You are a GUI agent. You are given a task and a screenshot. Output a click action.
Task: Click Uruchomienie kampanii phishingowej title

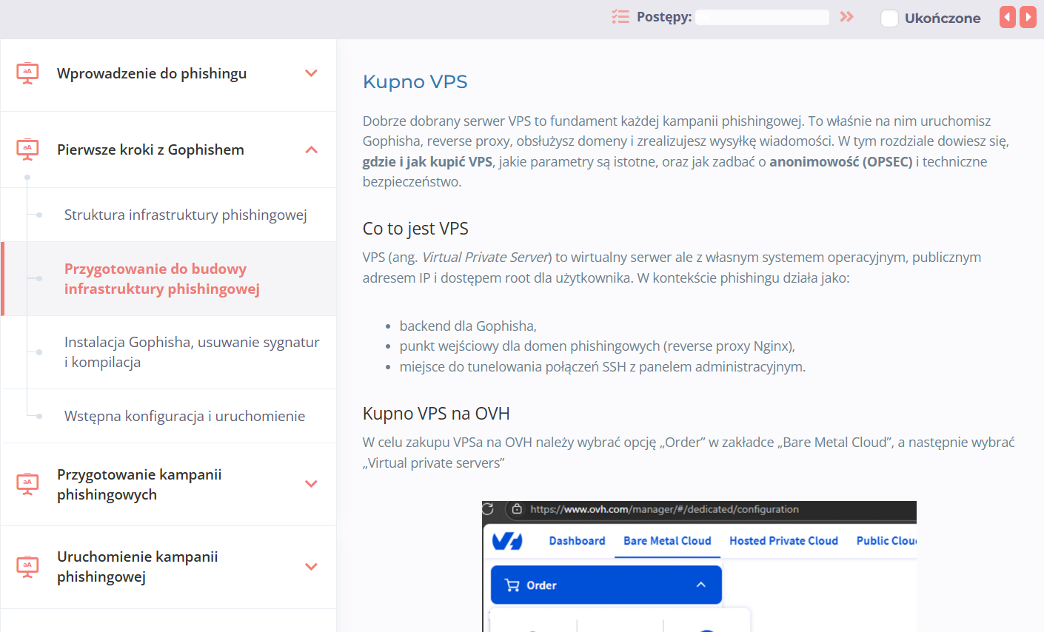(x=138, y=567)
